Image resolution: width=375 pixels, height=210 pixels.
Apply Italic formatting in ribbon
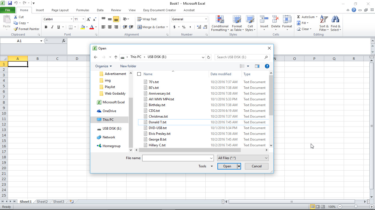[x=52, y=27]
